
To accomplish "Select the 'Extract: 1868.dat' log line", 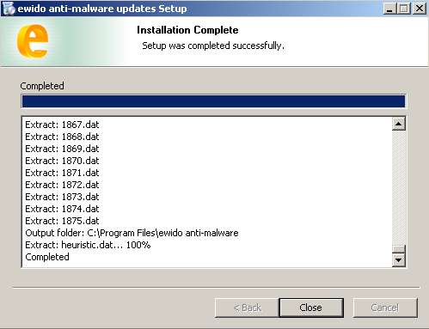I will (x=62, y=137).
